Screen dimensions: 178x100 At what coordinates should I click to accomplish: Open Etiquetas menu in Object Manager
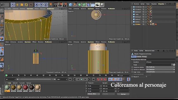[x=161, y=4]
